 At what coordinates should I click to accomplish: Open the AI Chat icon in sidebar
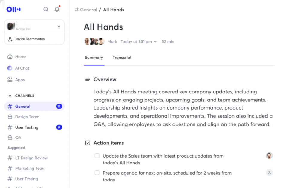[x=10, y=68]
